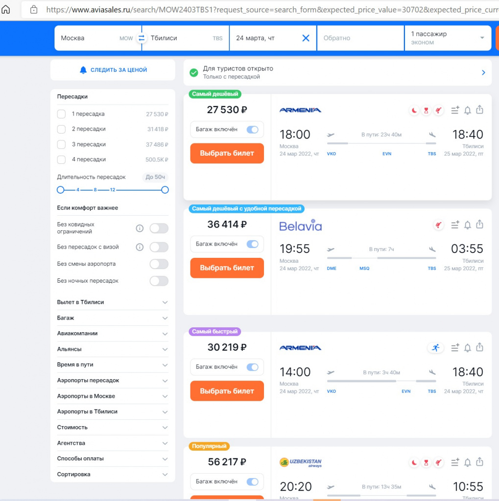This screenshot has height=501, width=499.
Task: Toggle Багаж включён on 30 219 ₽ ticket
Action: click(x=252, y=367)
